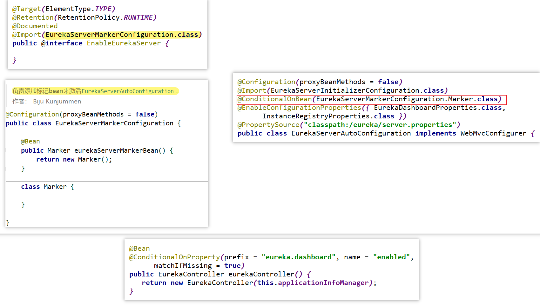Click the @ConditionalOnProperty annotation
This screenshot has height=305, width=540.
coord(175,257)
